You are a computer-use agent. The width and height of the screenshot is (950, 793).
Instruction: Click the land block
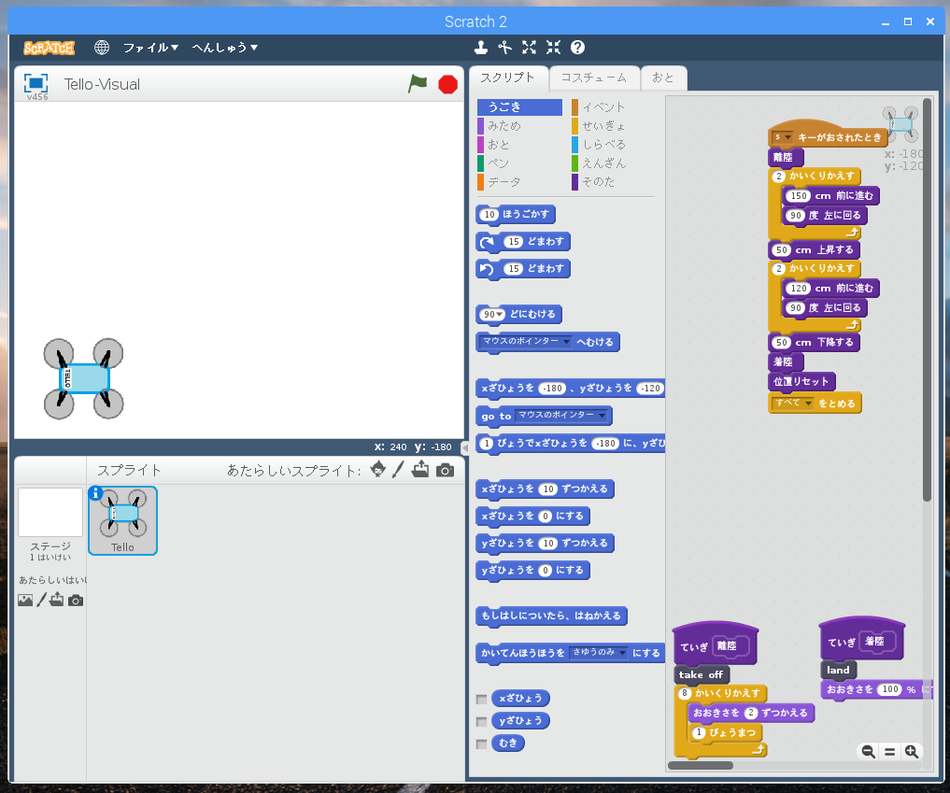(839, 670)
